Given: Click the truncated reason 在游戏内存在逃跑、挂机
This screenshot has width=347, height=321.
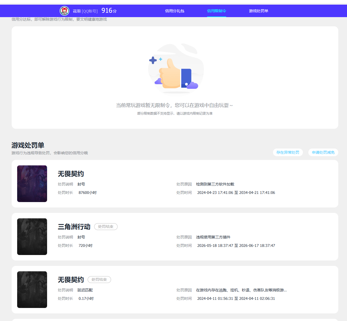Looking at the screenshot, I should 241,290.
